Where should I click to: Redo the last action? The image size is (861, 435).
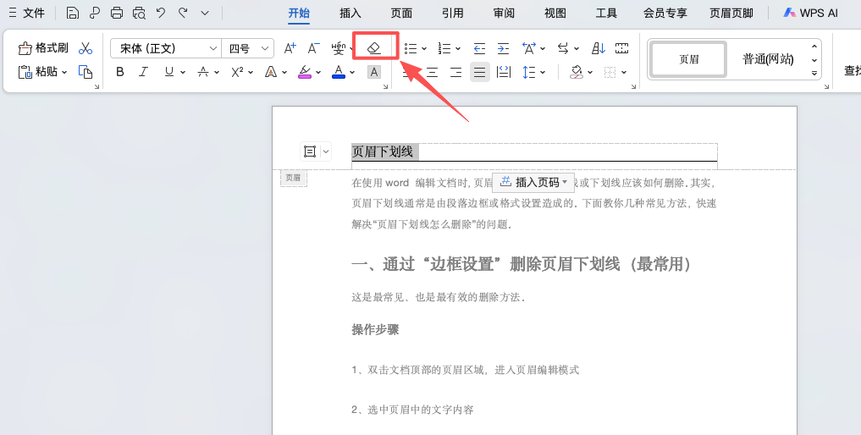click(183, 13)
